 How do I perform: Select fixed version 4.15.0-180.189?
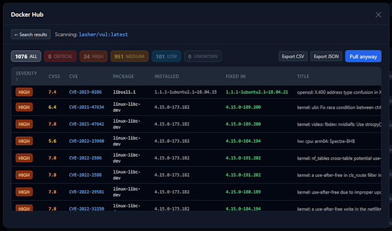click(243, 192)
